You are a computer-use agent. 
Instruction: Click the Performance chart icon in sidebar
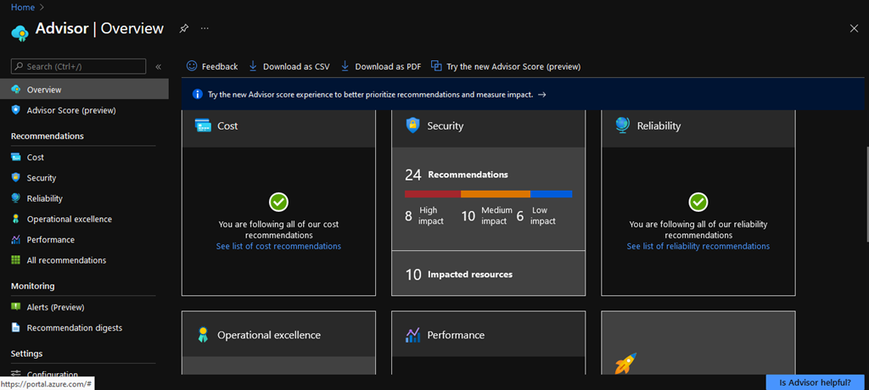click(16, 240)
